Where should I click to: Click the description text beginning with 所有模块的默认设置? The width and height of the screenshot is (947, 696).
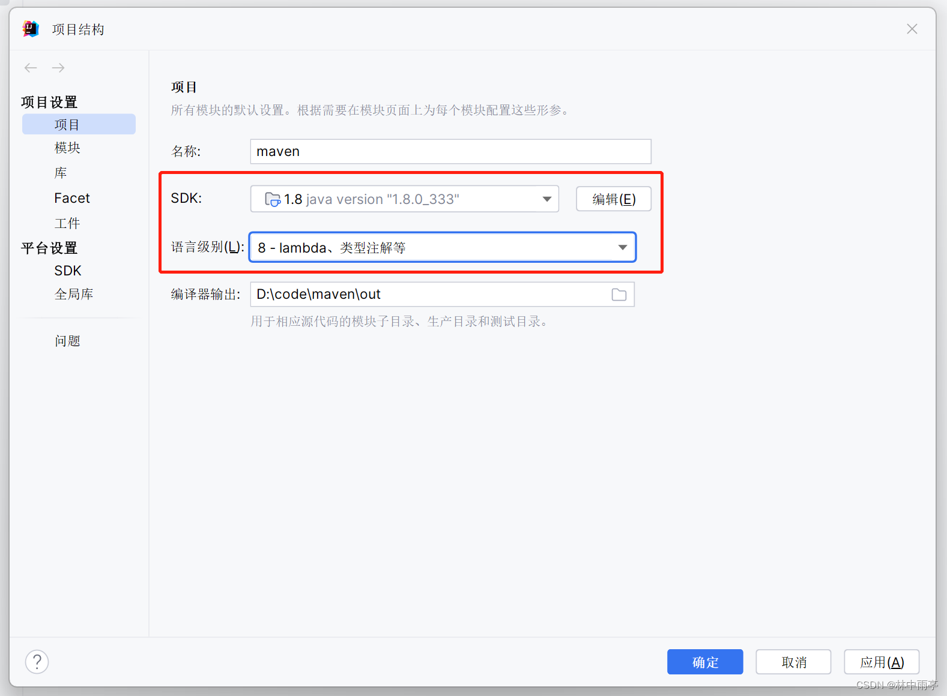370,110
